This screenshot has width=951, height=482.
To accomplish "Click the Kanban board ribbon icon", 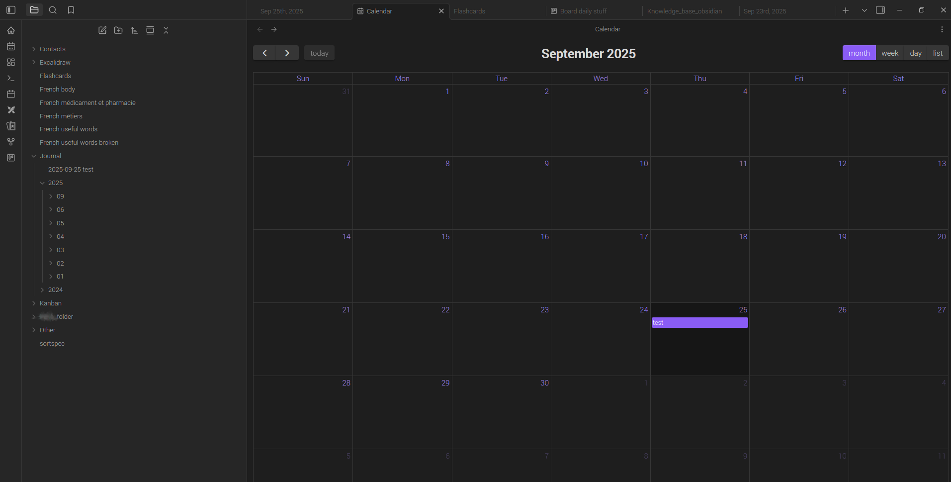I will [11, 158].
